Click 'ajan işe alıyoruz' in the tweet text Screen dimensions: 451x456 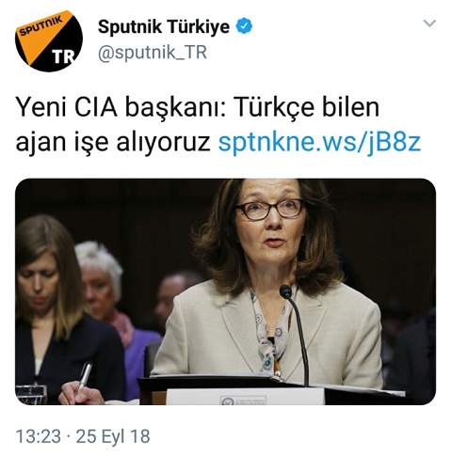113,141
